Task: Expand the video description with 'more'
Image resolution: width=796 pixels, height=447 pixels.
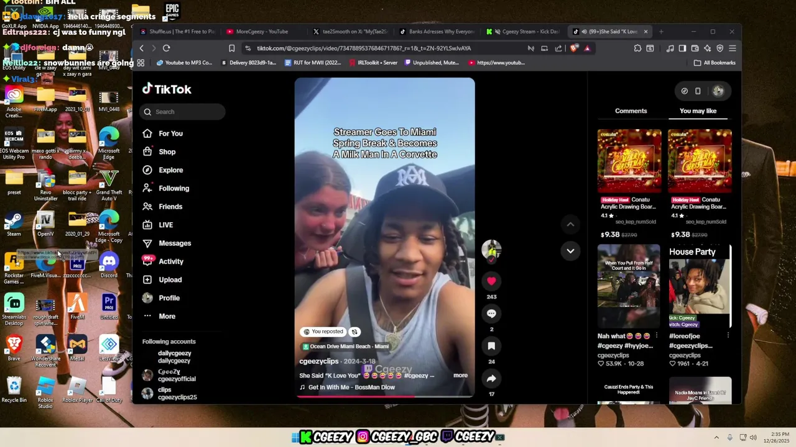Action: pyautogui.click(x=460, y=376)
